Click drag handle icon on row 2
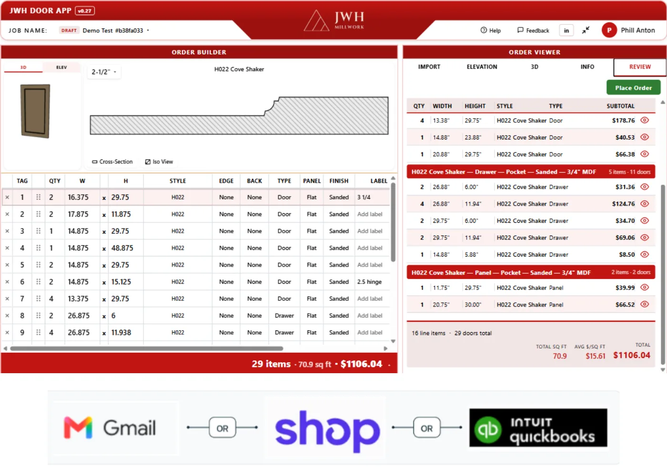The width and height of the screenshot is (667, 476). click(38, 214)
